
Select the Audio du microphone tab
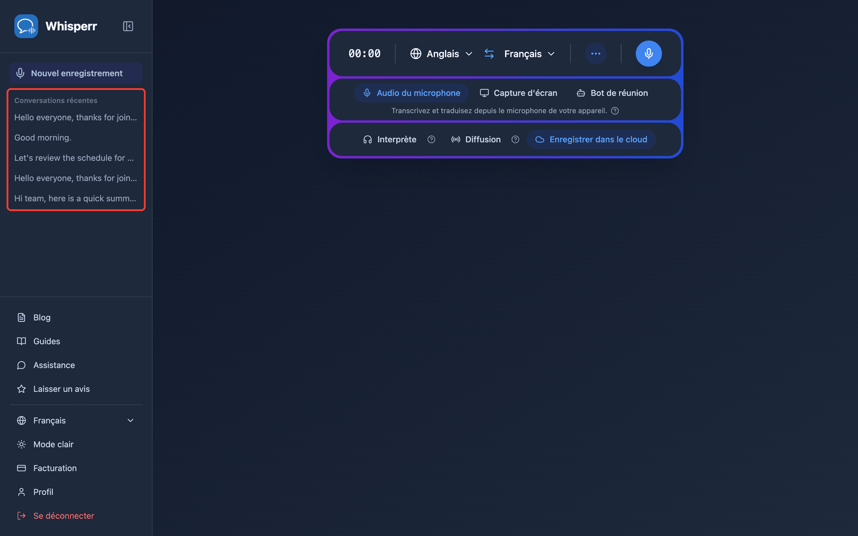(411, 93)
